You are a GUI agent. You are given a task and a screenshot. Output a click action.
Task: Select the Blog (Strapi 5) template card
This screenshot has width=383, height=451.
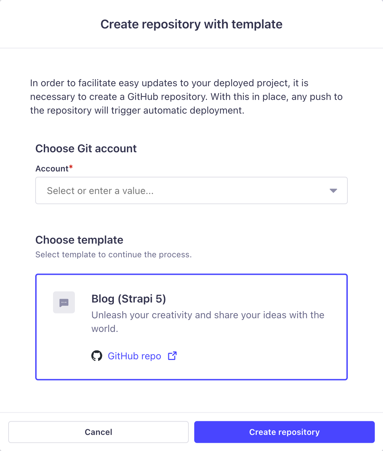[191, 326]
